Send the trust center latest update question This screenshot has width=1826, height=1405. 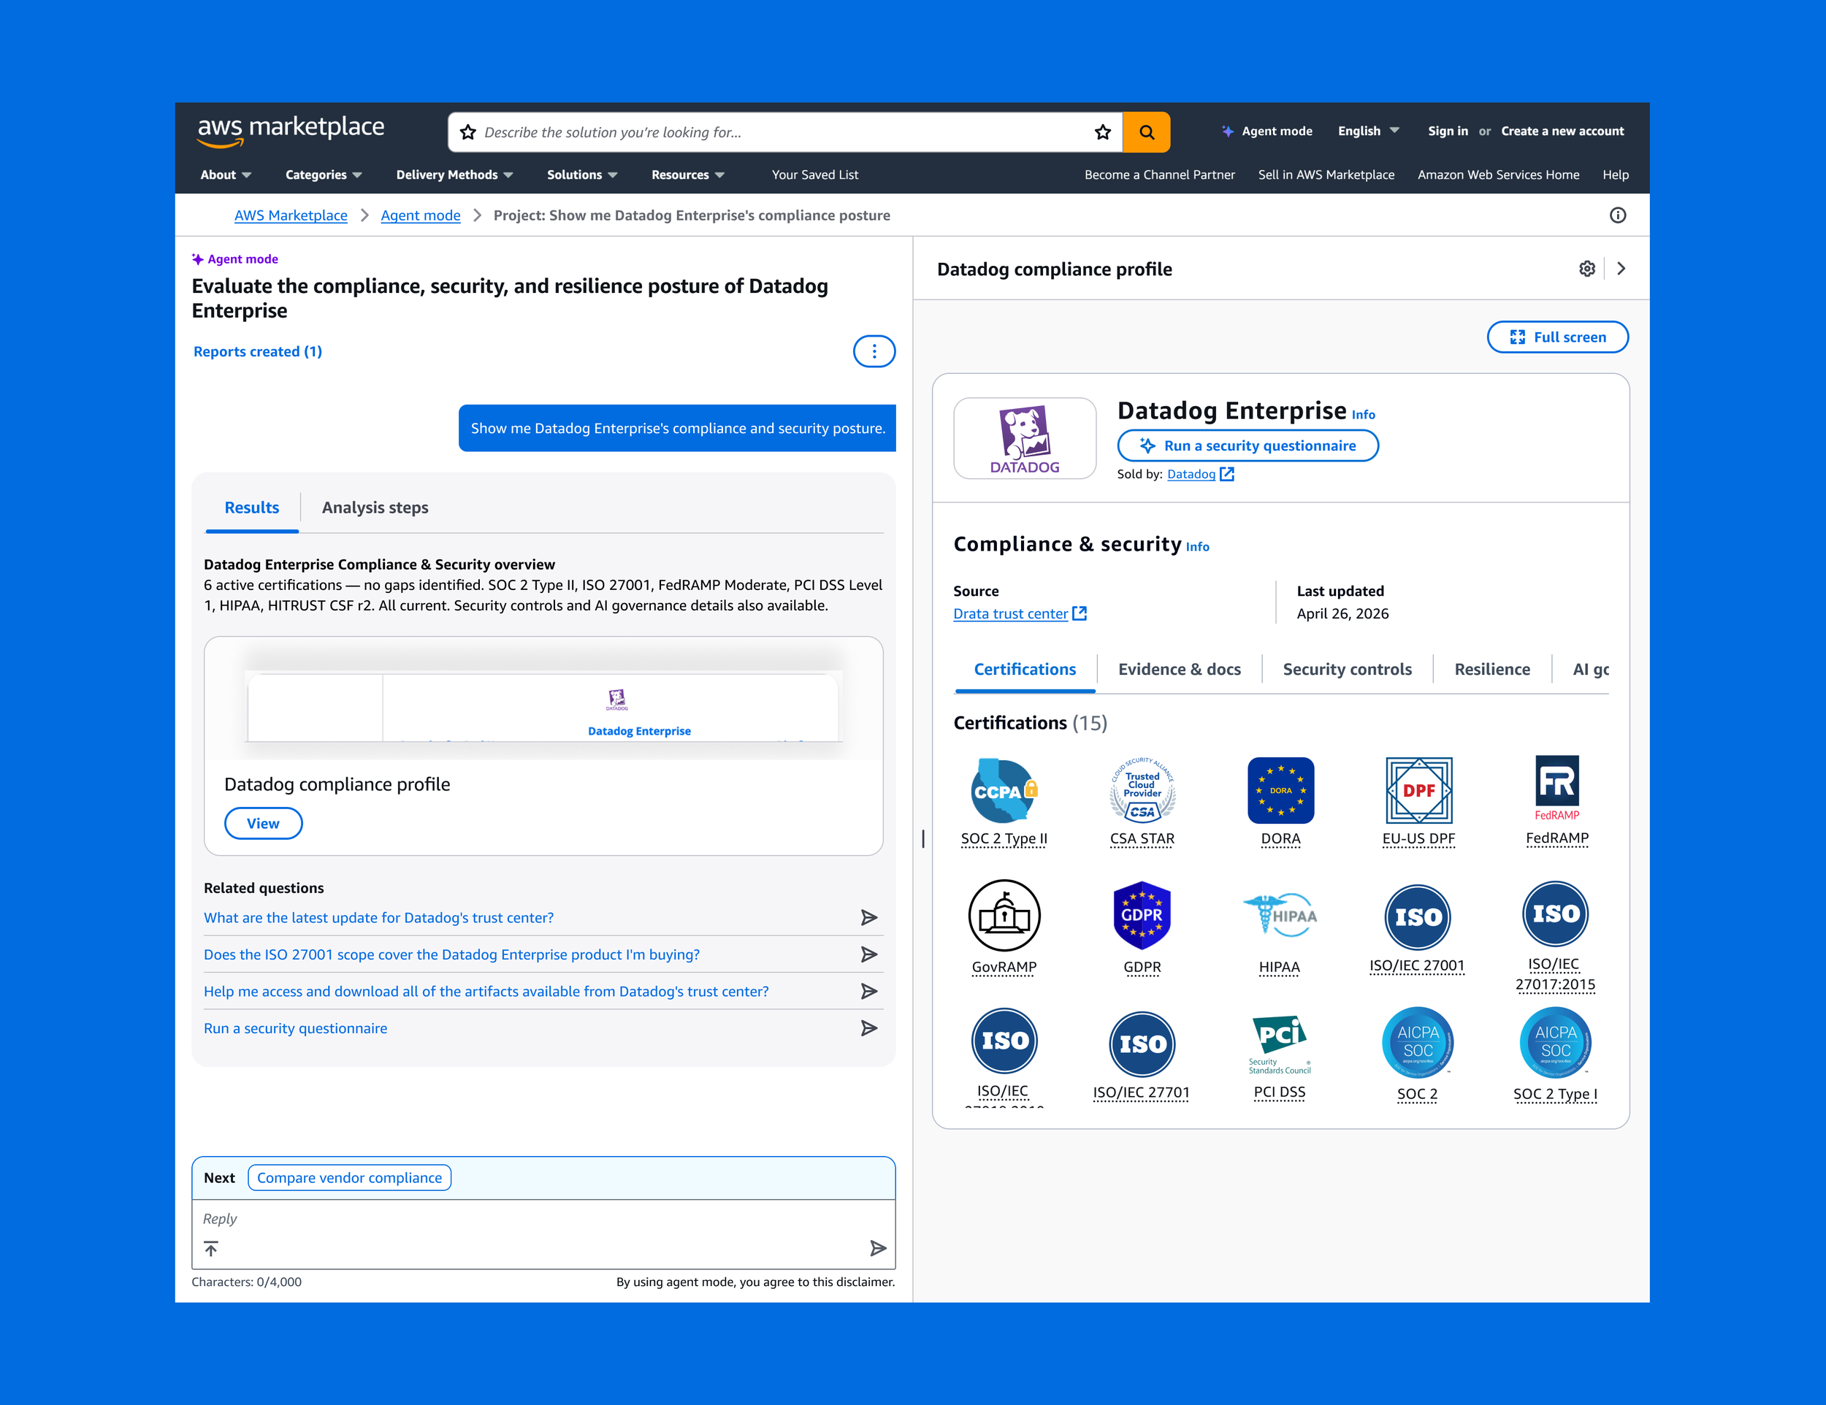[868, 918]
